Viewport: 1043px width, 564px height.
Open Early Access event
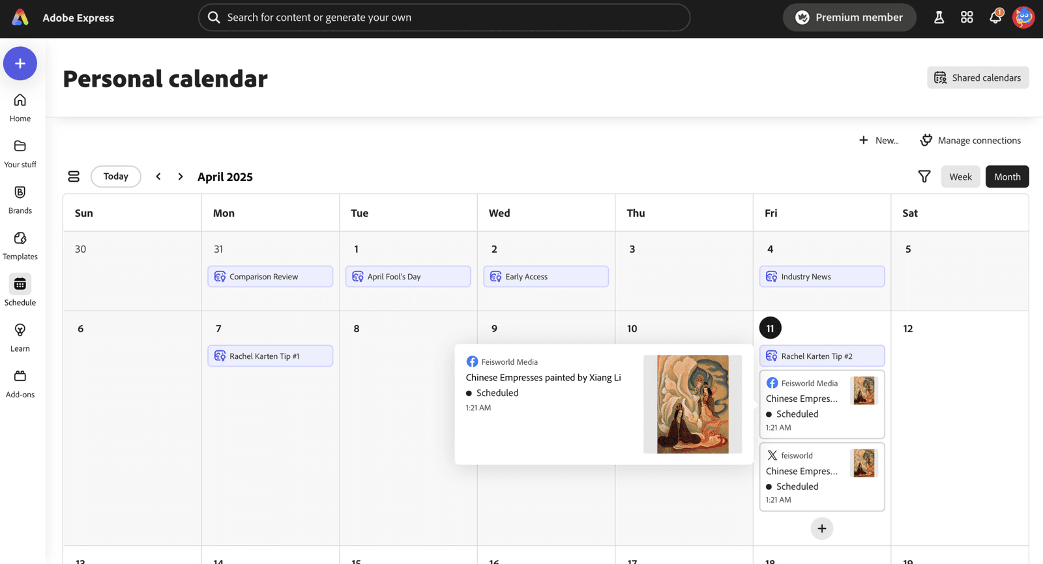click(546, 276)
